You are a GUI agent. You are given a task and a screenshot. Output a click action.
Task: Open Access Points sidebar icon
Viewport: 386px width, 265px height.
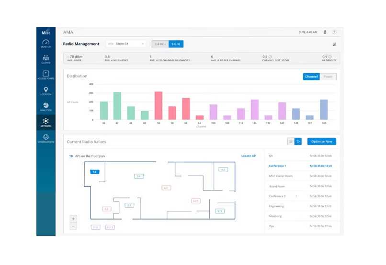pos(45,75)
